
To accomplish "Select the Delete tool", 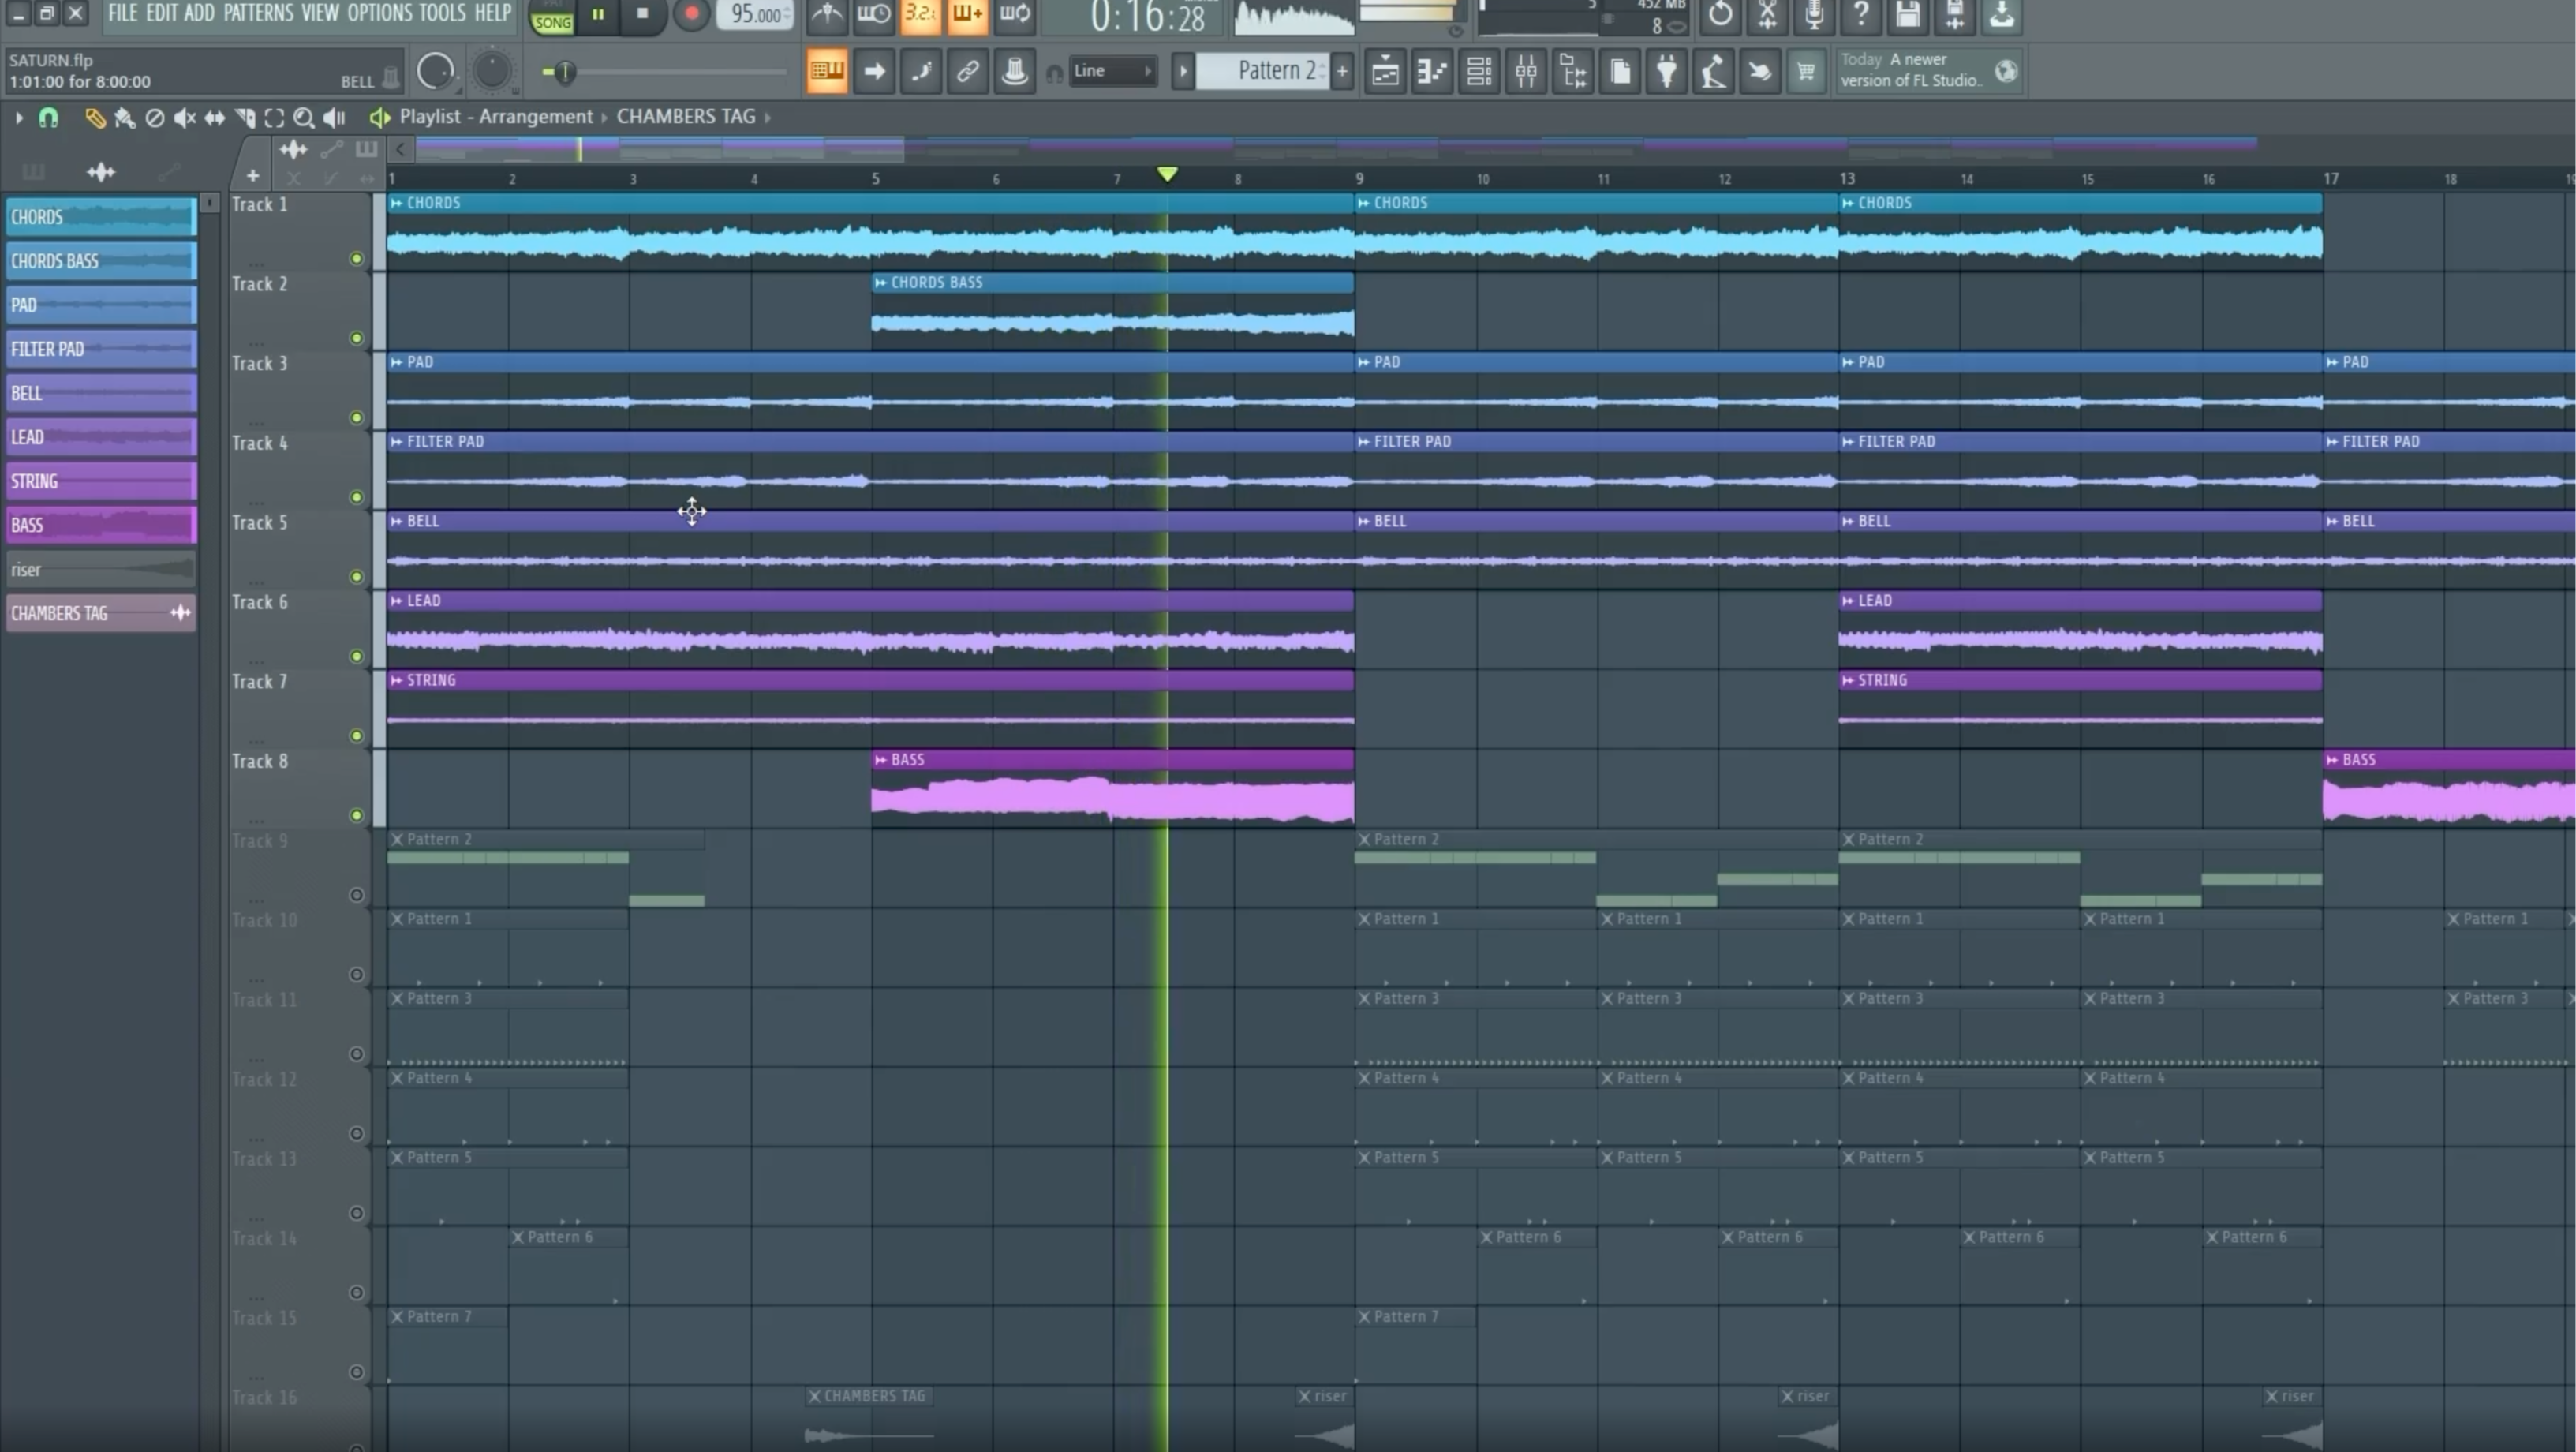I will tap(154, 118).
